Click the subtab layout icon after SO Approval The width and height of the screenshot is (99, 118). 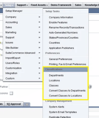pos(27,105)
